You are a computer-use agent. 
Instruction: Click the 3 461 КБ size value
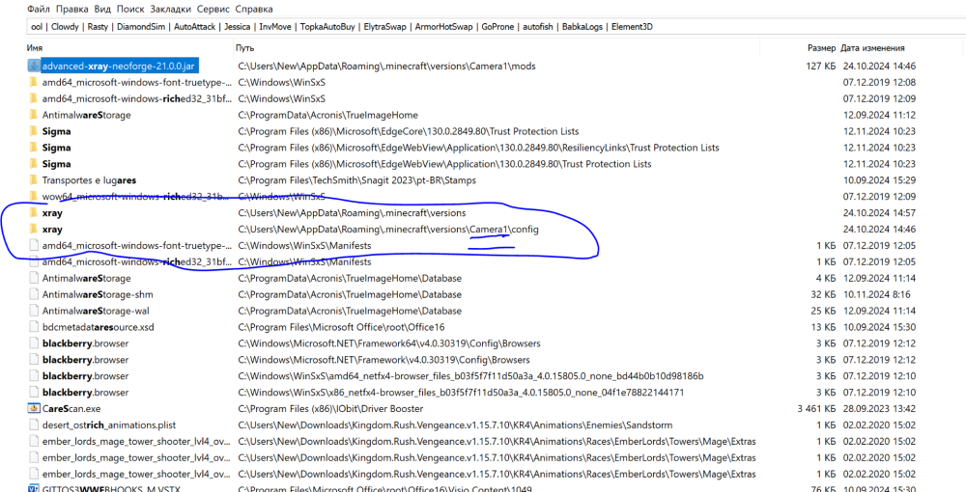click(x=816, y=408)
